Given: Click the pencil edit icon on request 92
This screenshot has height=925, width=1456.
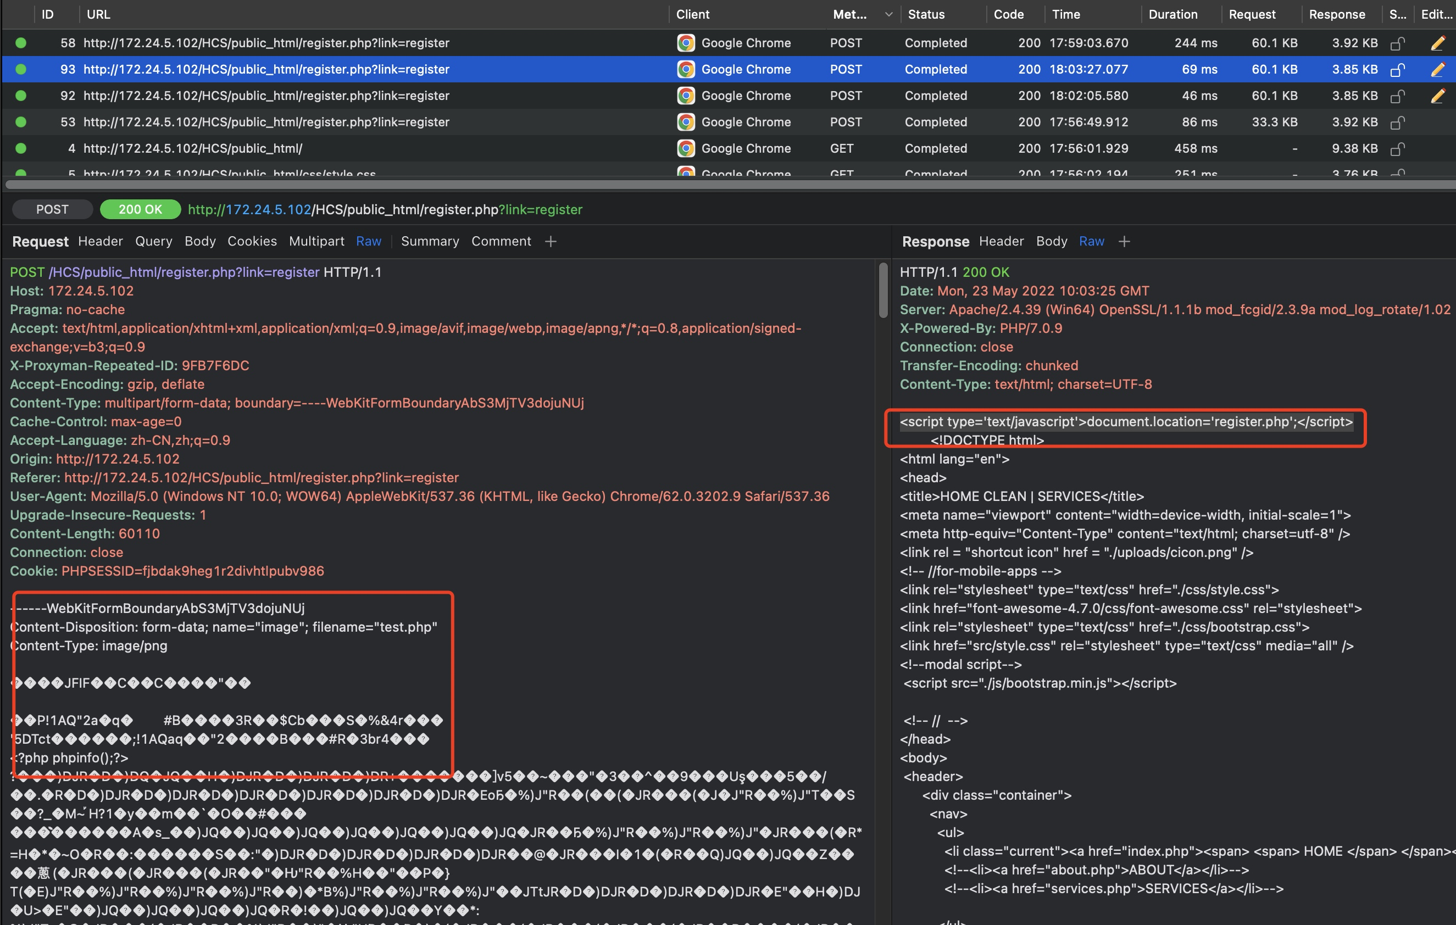Looking at the screenshot, I should (1438, 96).
